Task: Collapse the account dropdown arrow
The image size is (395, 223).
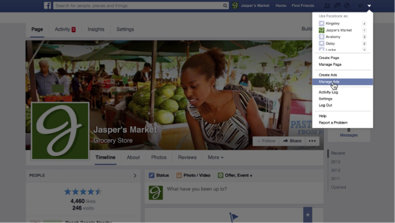Action: pyautogui.click(x=369, y=6)
